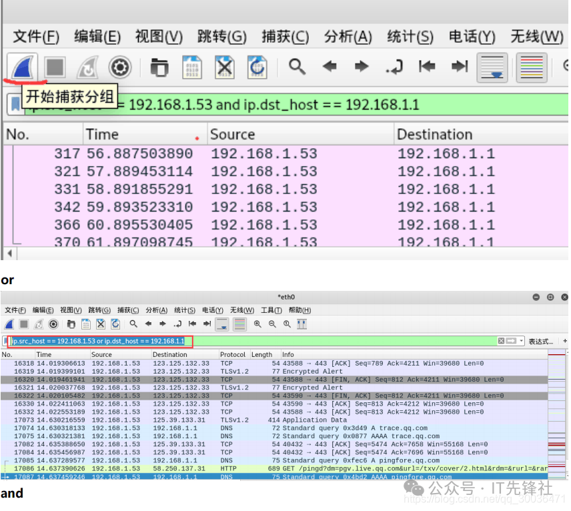Screen dimensions: 571x511
Task: Click the stop capture square in the enlarged toolbar
Action: pyautogui.click(x=55, y=67)
